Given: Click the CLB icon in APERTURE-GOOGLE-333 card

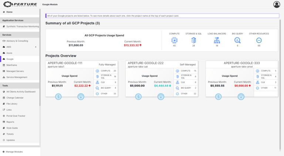Looking at the screenshot, I should [257, 82].
